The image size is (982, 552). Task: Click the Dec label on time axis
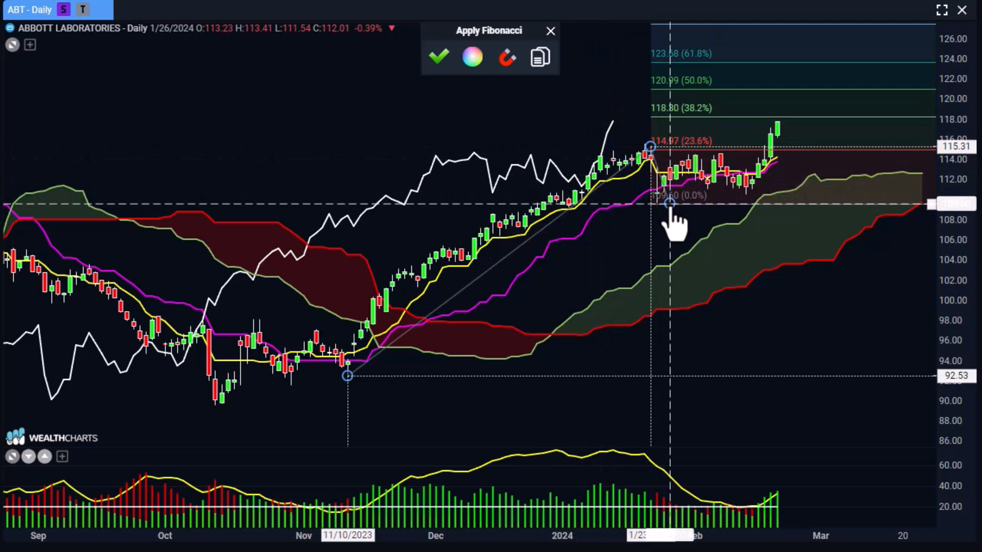click(x=436, y=536)
